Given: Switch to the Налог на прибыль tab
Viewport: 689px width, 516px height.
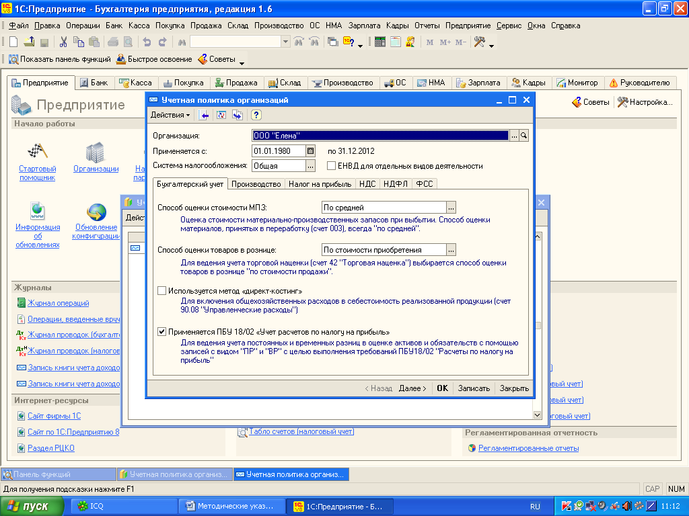Looking at the screenshot, I should click(320, 184).
